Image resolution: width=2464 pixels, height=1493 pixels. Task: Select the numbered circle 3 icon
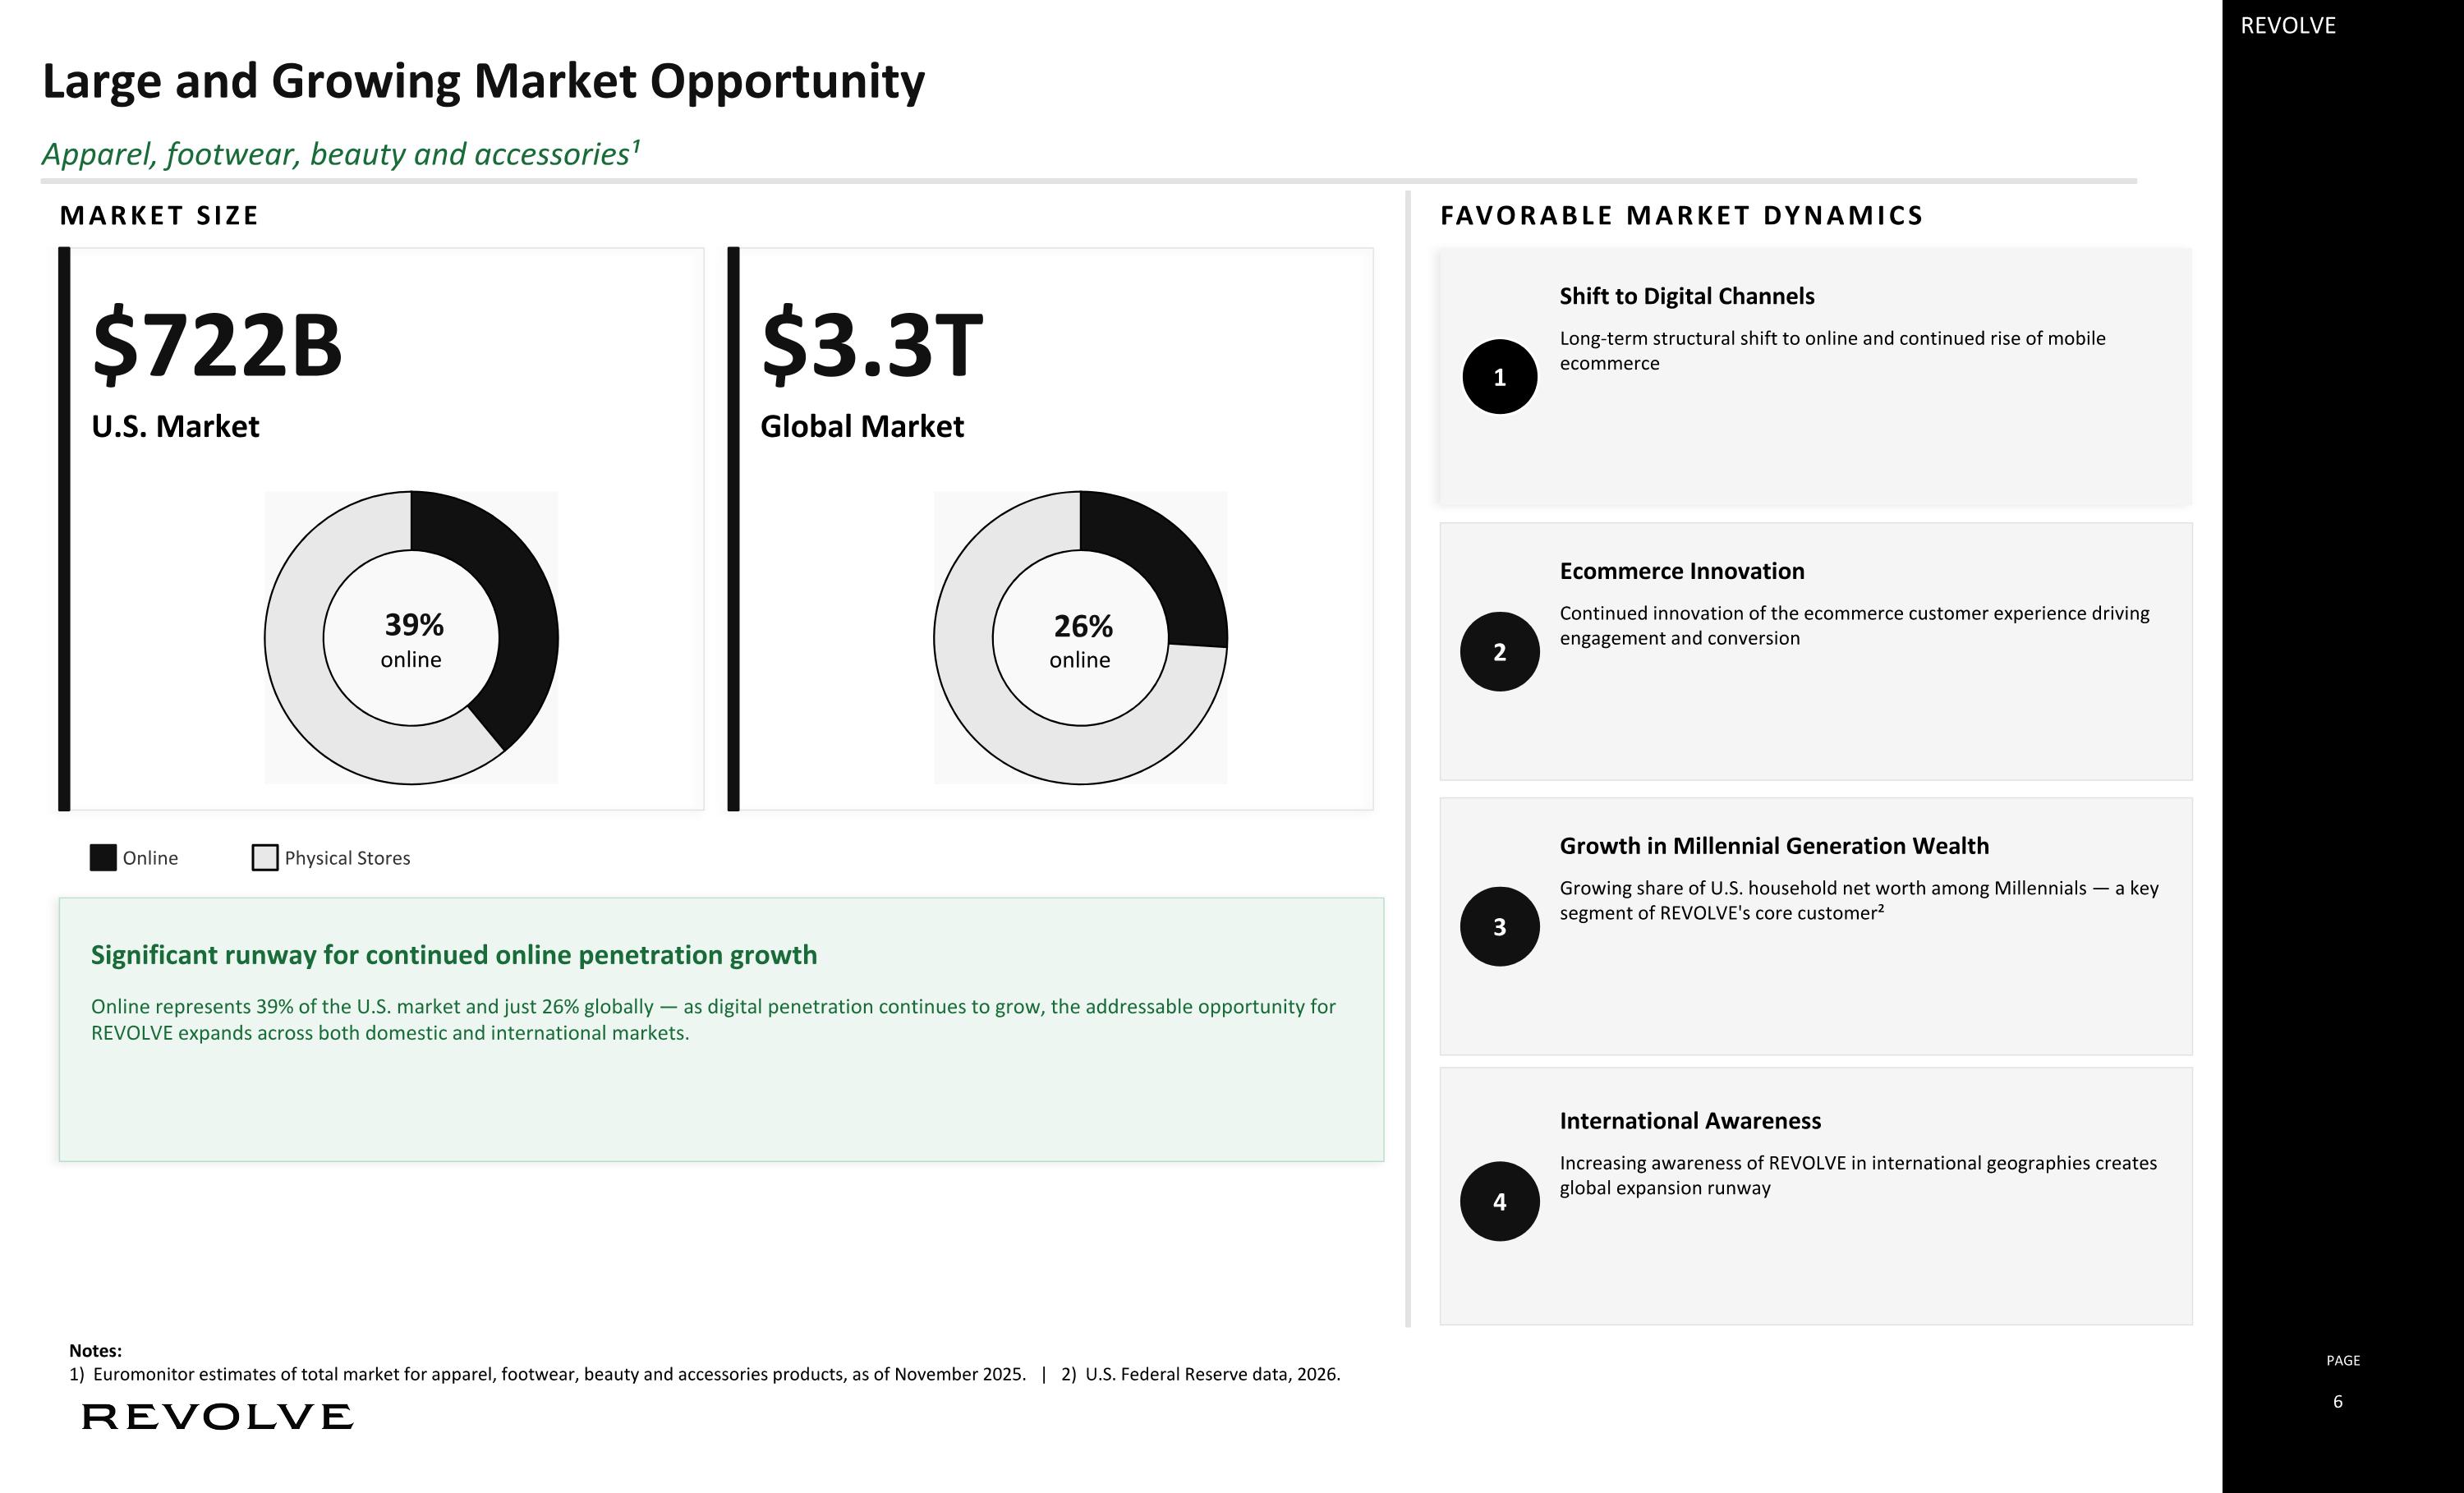point(1499,927)
